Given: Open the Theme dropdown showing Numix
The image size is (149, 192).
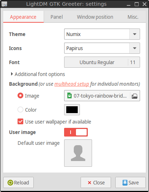Looking at the screenshot, I should click(102, 34).
